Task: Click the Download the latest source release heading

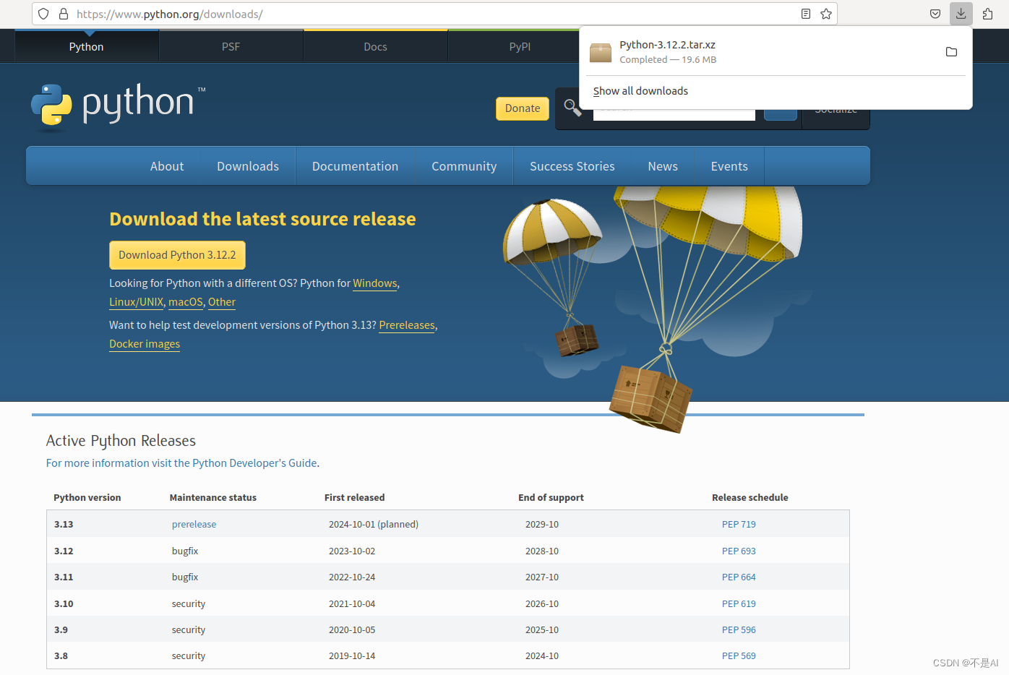Action: (x=262, y=219)
